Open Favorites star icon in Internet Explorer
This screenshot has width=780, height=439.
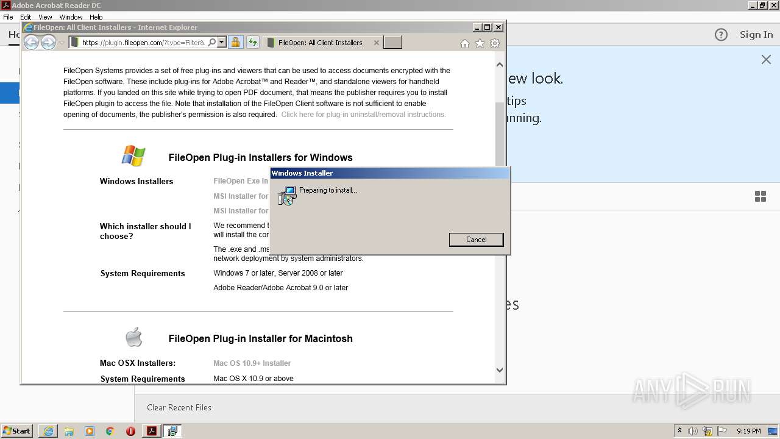[480, 43]
